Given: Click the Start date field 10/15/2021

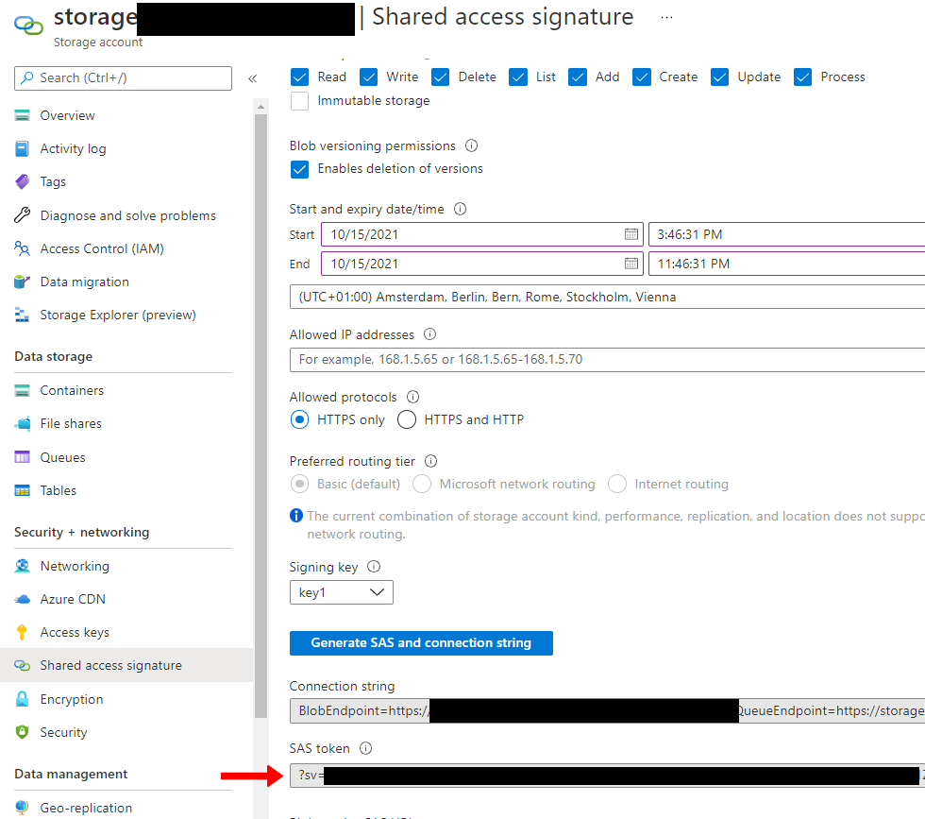Looking at the screenshot, I should click(482, 234).
